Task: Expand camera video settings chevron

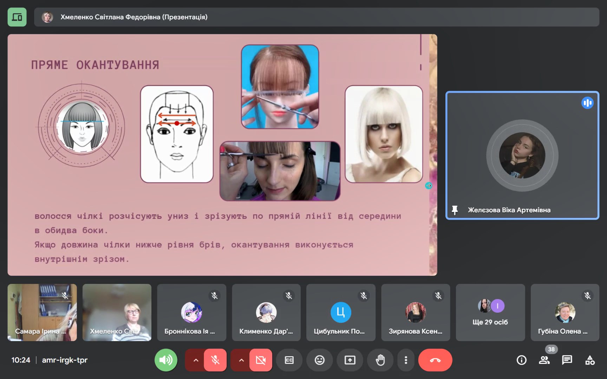Action: tap(241, 360)
